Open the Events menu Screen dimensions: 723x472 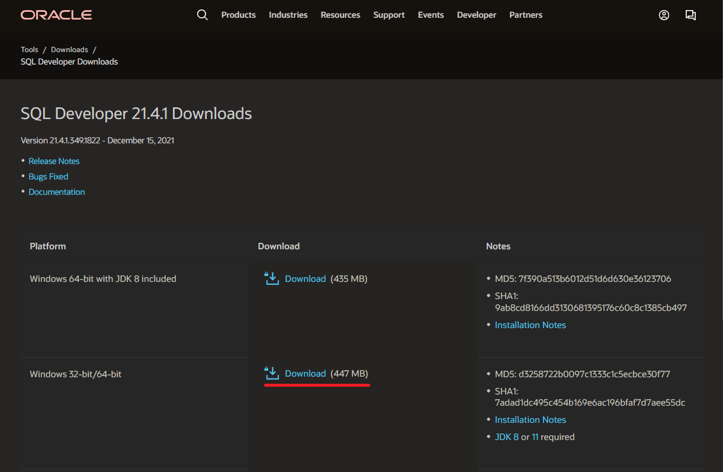(x=431, y=15)
